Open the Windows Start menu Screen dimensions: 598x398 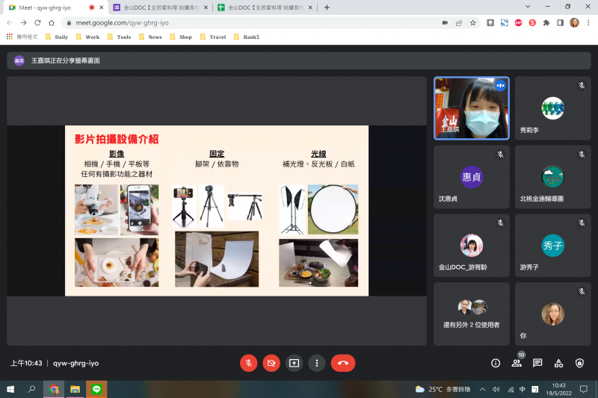tap(10, 389)
